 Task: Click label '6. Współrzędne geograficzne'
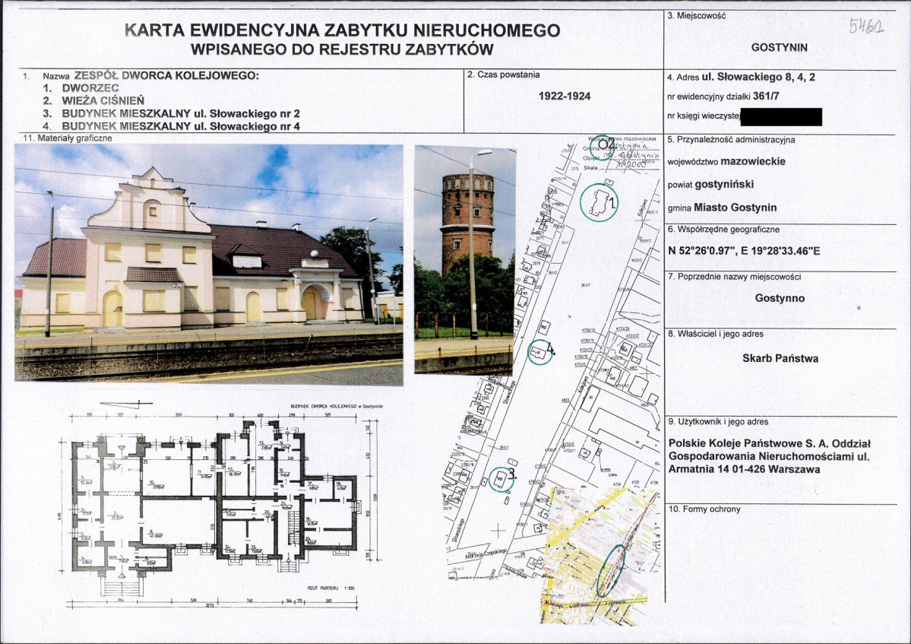[x=723, y=230]
